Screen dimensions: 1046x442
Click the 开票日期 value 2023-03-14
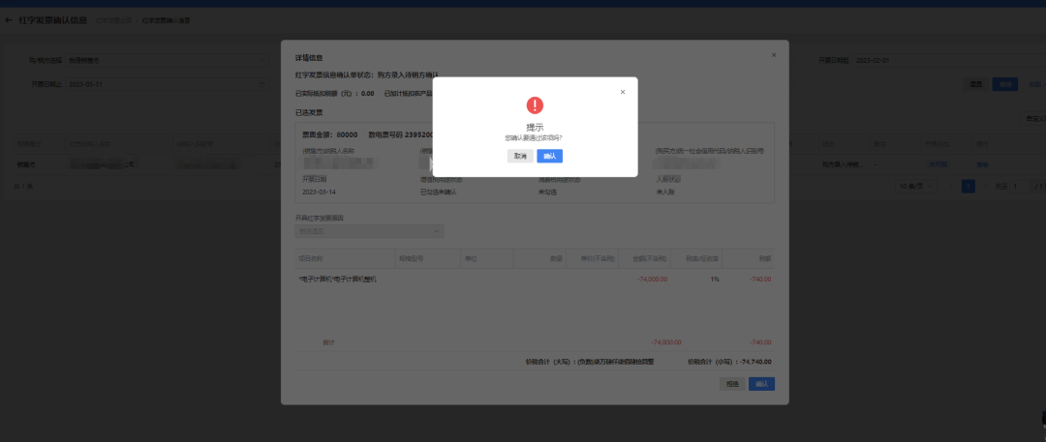click(x=319, y=192)
